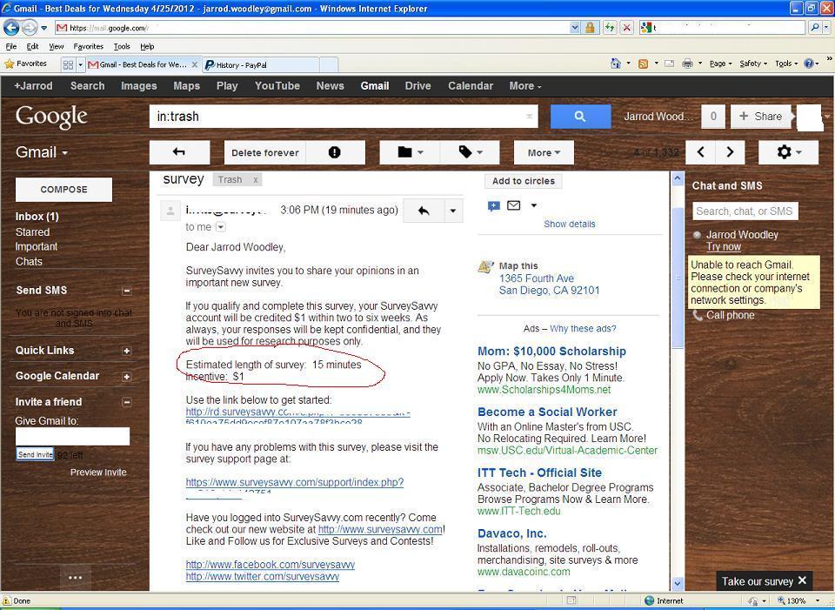Go to the older message arrow

(x=730, y=152)
